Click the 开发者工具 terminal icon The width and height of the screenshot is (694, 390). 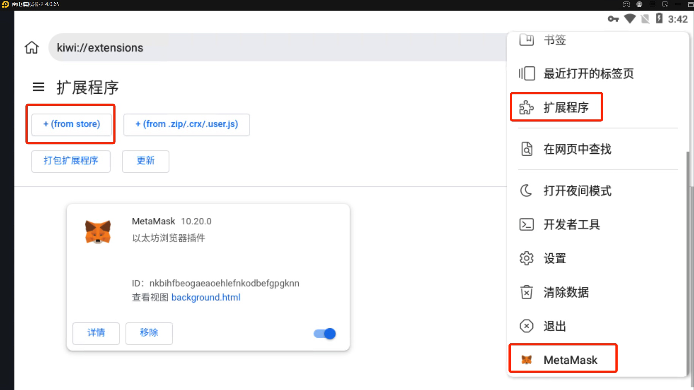527,225
